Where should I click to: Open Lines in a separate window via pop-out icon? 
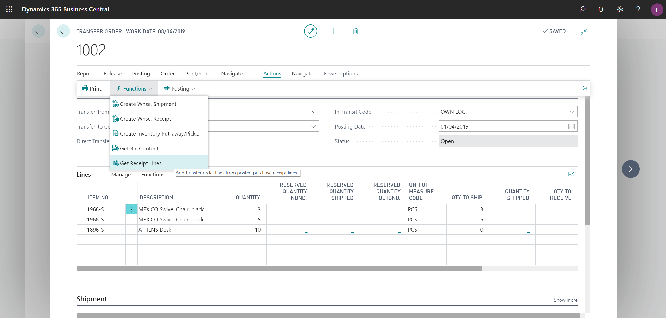click(x=571, y=174)
